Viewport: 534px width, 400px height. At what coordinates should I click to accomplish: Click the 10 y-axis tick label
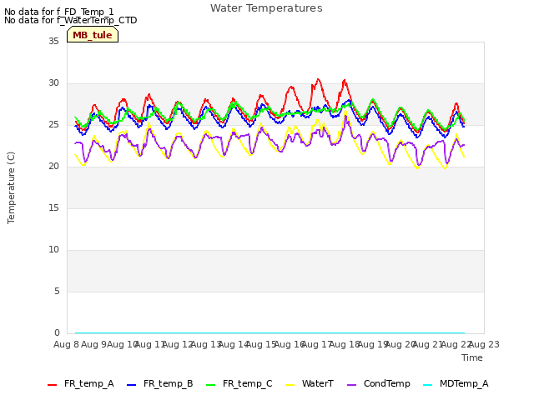click(53, 250)
